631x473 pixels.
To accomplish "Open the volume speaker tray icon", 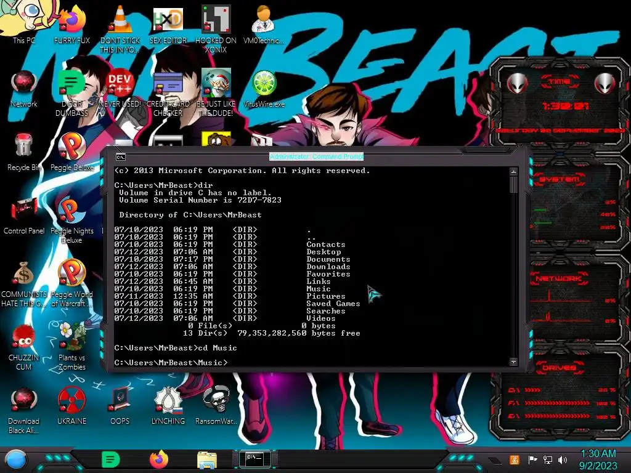I will [563, 459].
